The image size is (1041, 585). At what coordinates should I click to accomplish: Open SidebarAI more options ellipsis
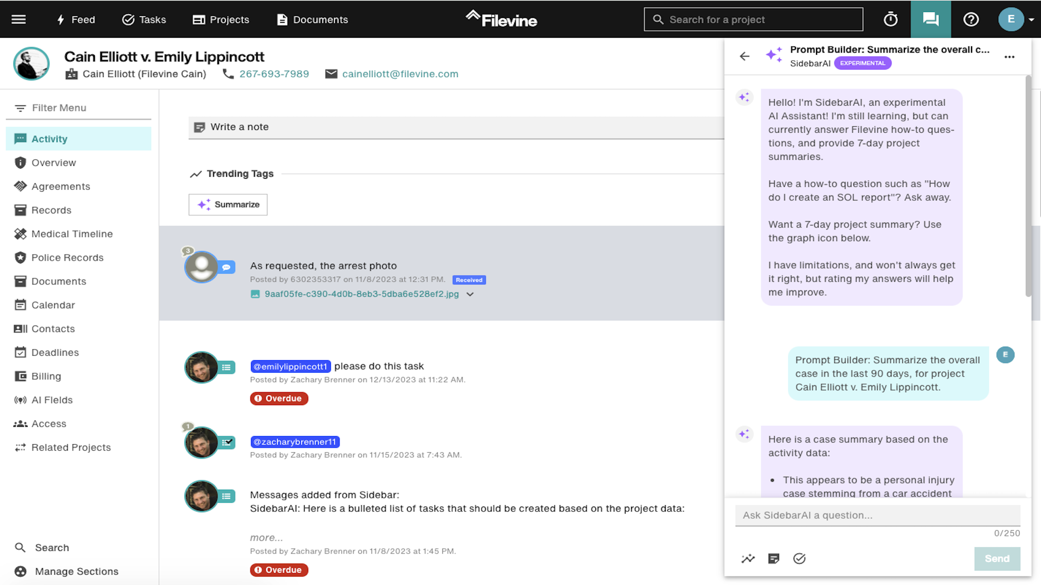(1009, 56)
